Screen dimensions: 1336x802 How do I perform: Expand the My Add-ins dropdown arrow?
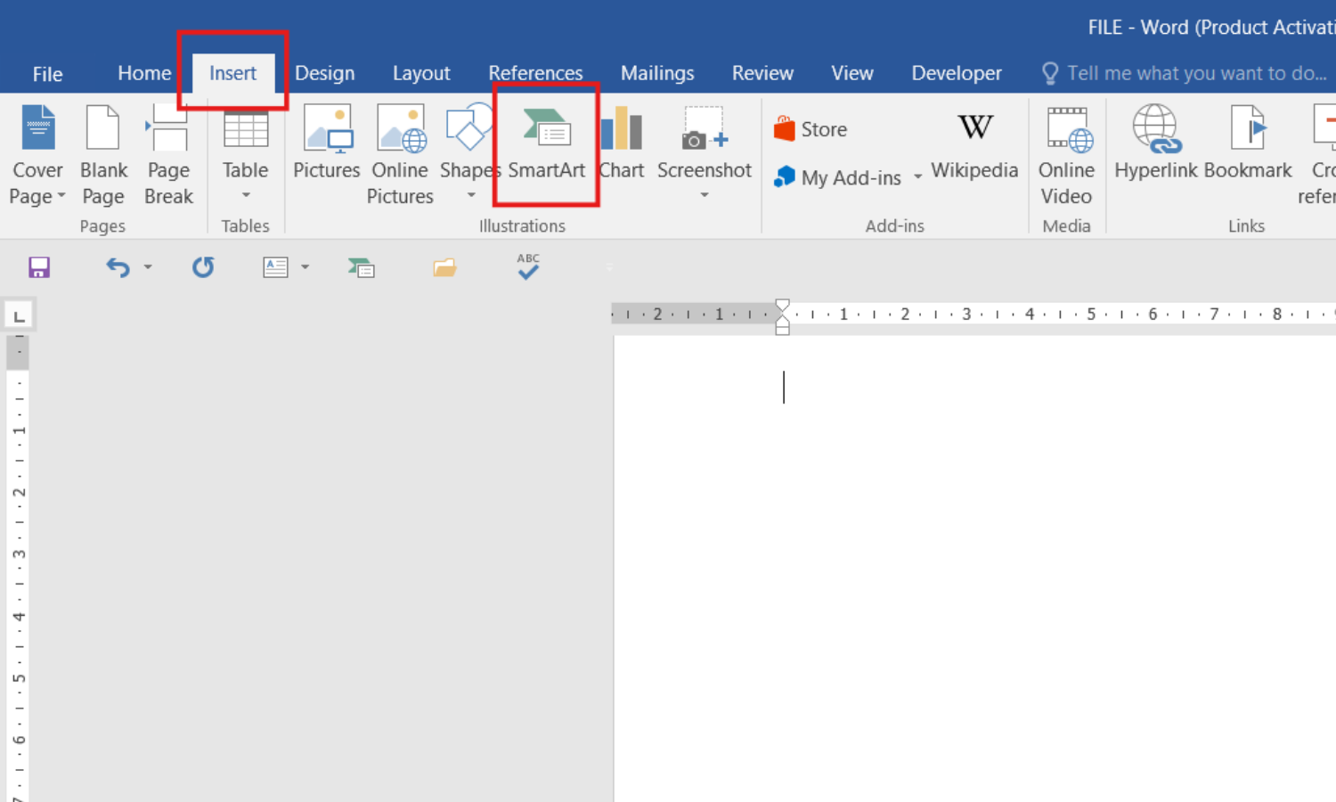point(917,177)
